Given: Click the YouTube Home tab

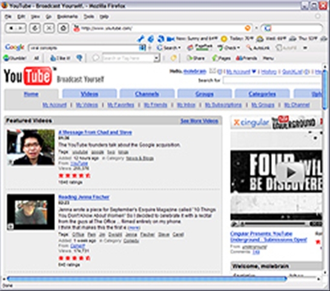Looking at the screenshot, I should point(31,94).
